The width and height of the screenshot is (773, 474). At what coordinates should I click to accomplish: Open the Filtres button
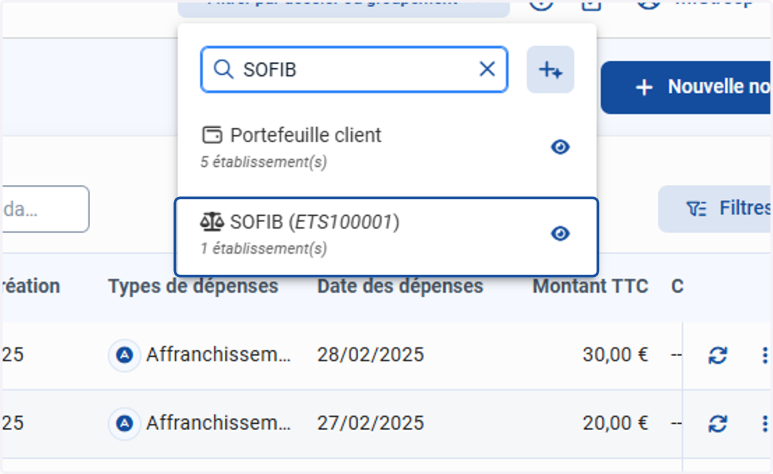click(715, 209)
